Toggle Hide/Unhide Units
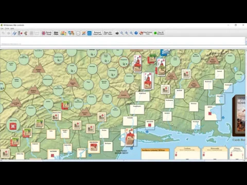The width and height of the screenshot is (247, 185). 146,33
